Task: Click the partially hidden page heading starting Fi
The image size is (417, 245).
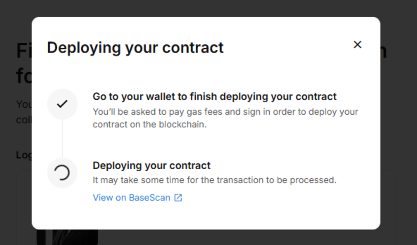Action: click(x=24, y=51)
